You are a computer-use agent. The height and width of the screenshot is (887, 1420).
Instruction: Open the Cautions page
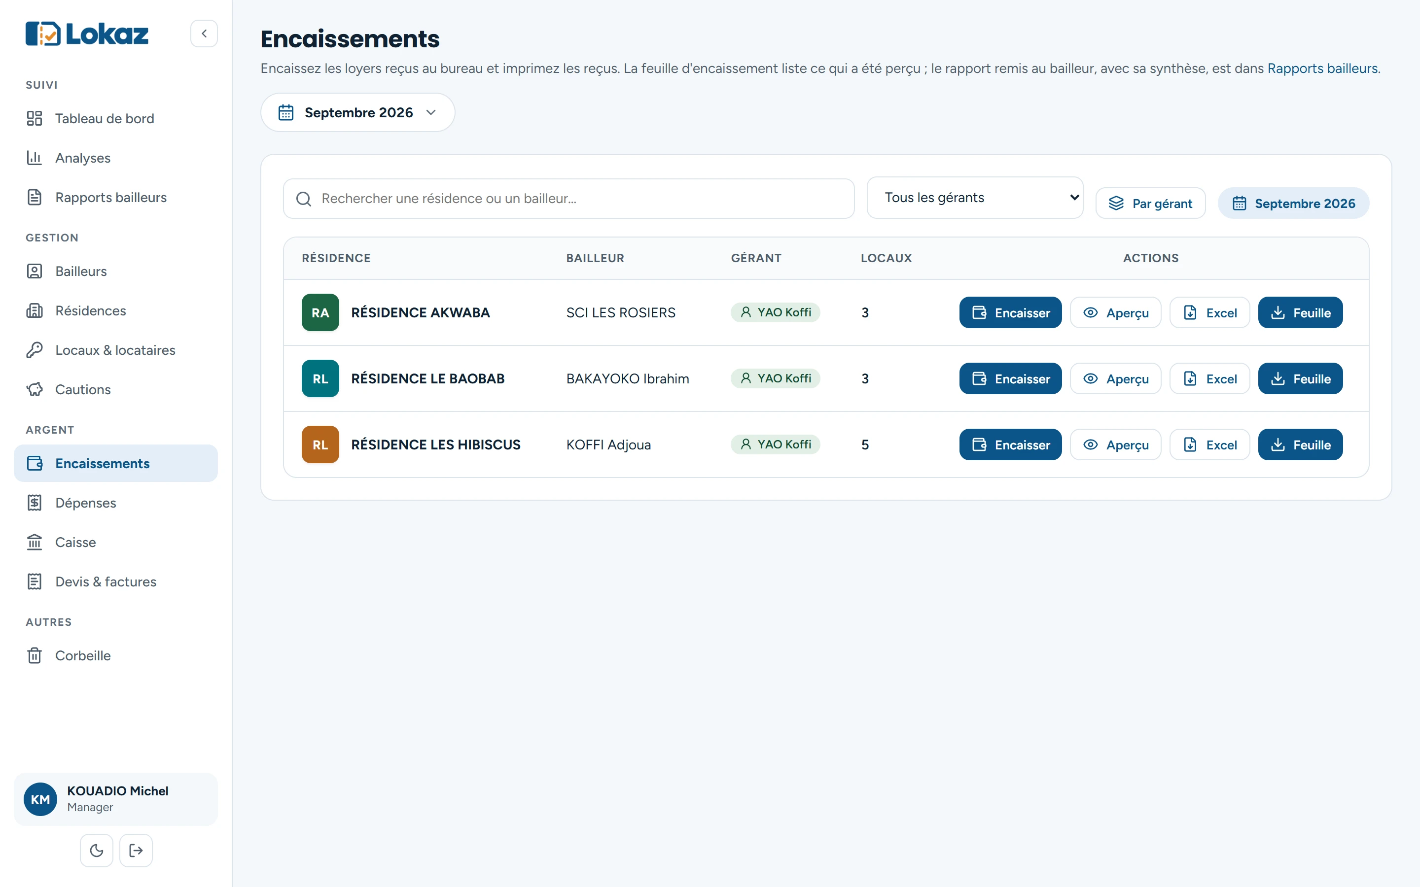point(115,389)
